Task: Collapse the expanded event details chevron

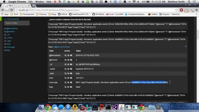Action: [x=186, y=46]
